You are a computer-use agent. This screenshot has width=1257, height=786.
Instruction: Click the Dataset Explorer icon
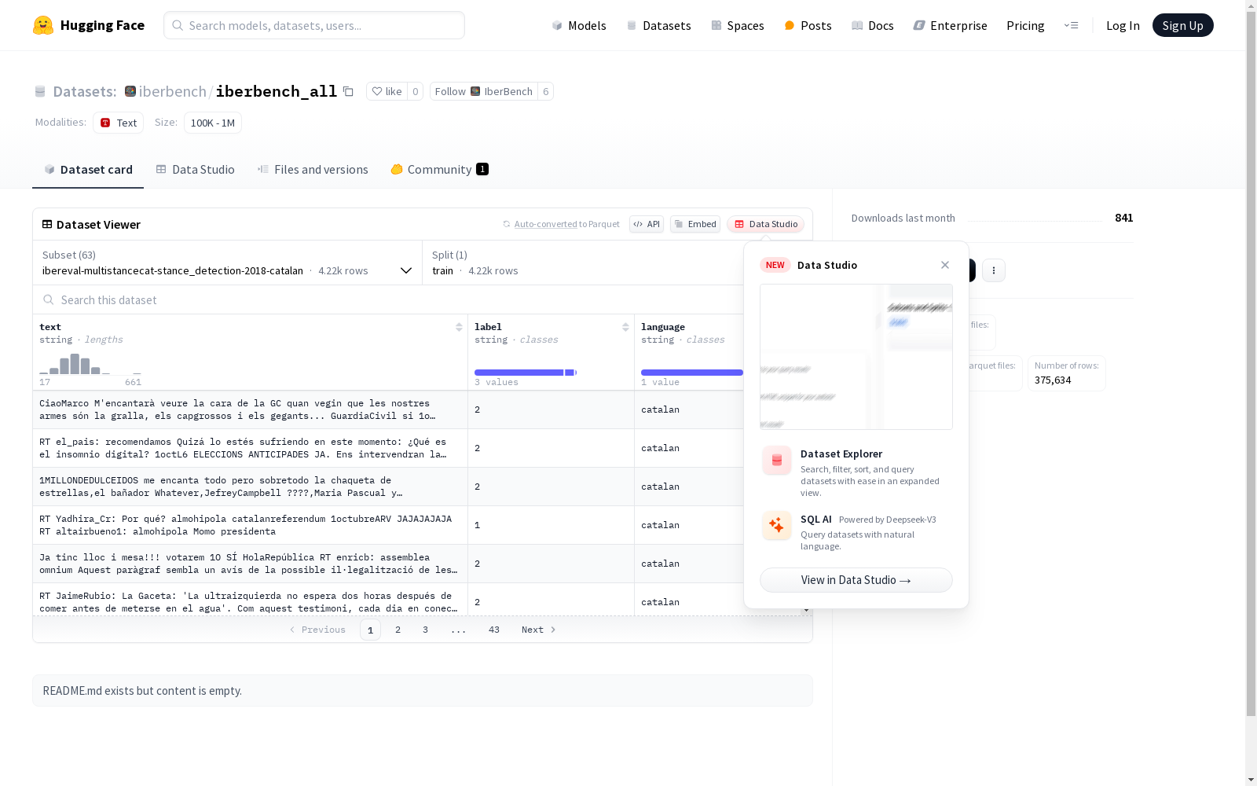pyautogui.click(x=777, y=461)
